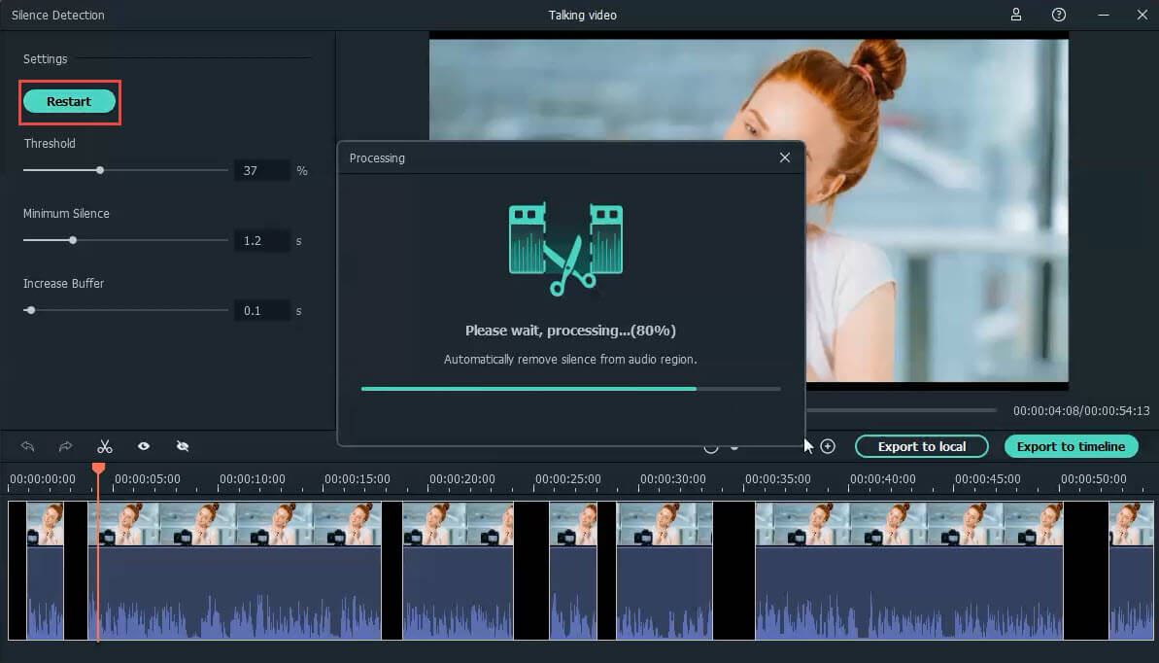Click Export to local button
The height and width of the screenshot is (663, 1159).
922,446
